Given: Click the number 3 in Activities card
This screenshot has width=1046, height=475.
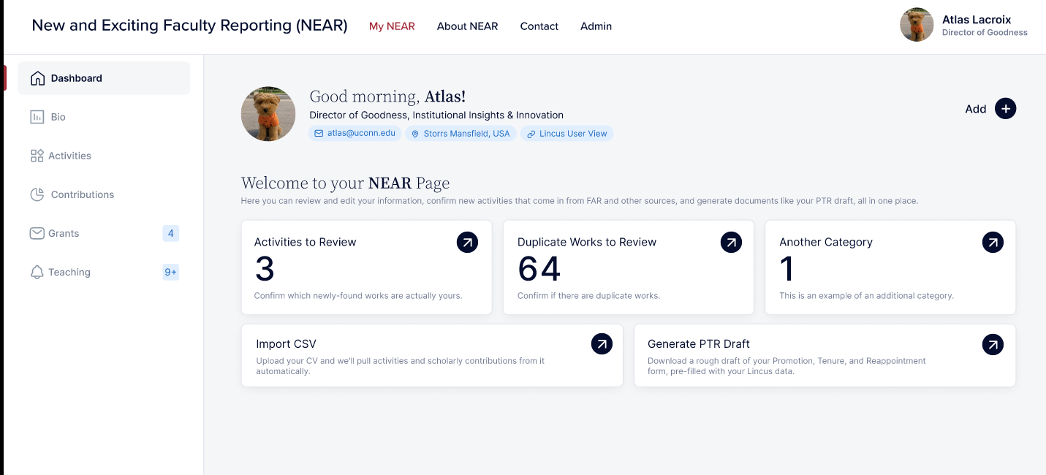Looking at the screenshot, I should [265, 269].
